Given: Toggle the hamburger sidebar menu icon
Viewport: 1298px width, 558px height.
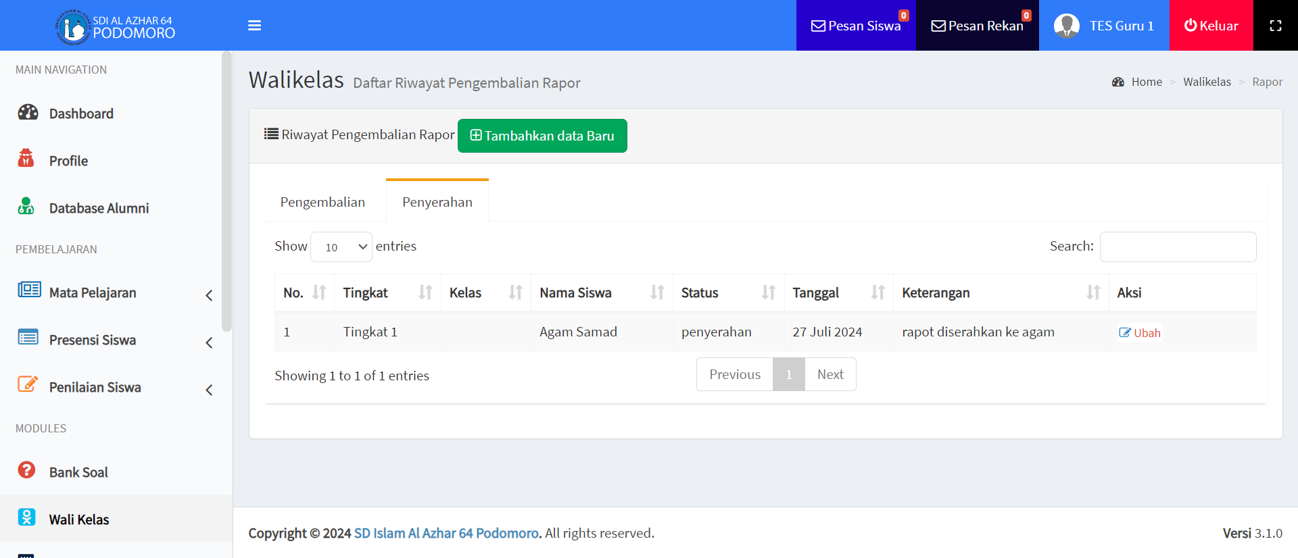Looking at the screenshot, I should click(x=254, y=26).
